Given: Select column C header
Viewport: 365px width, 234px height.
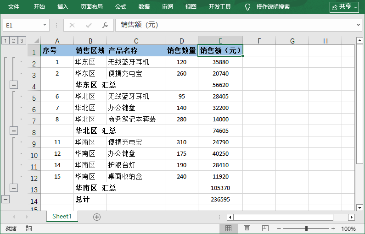Looking at the screenshot, I should click(x=136, y=41).
